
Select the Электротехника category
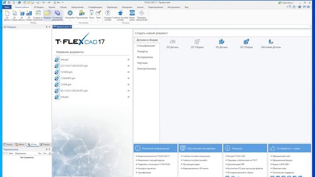(x=147, y=69)
